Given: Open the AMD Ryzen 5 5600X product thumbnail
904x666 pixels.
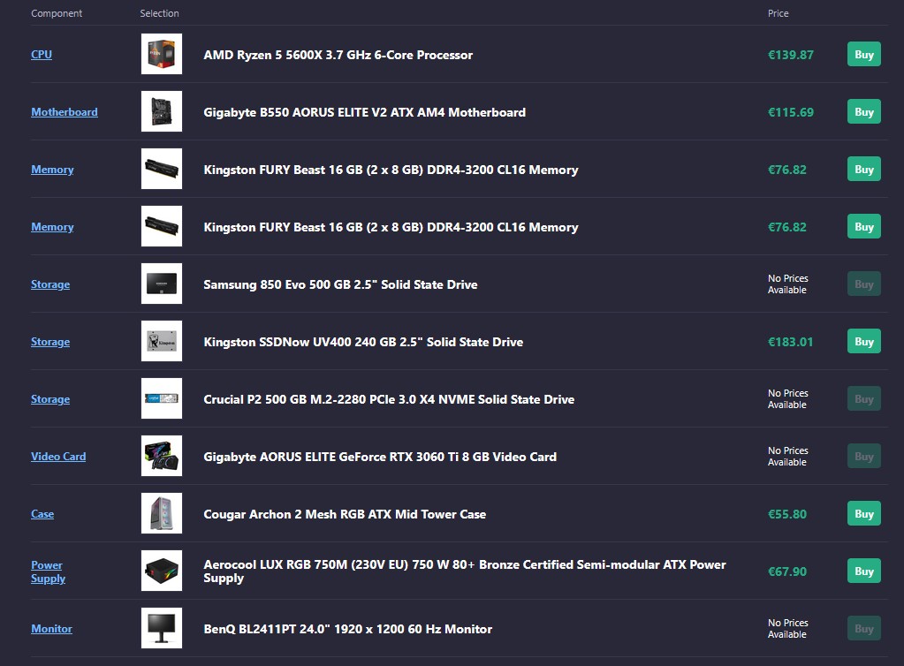Looking at the screenshot, I should coord(162,54).
